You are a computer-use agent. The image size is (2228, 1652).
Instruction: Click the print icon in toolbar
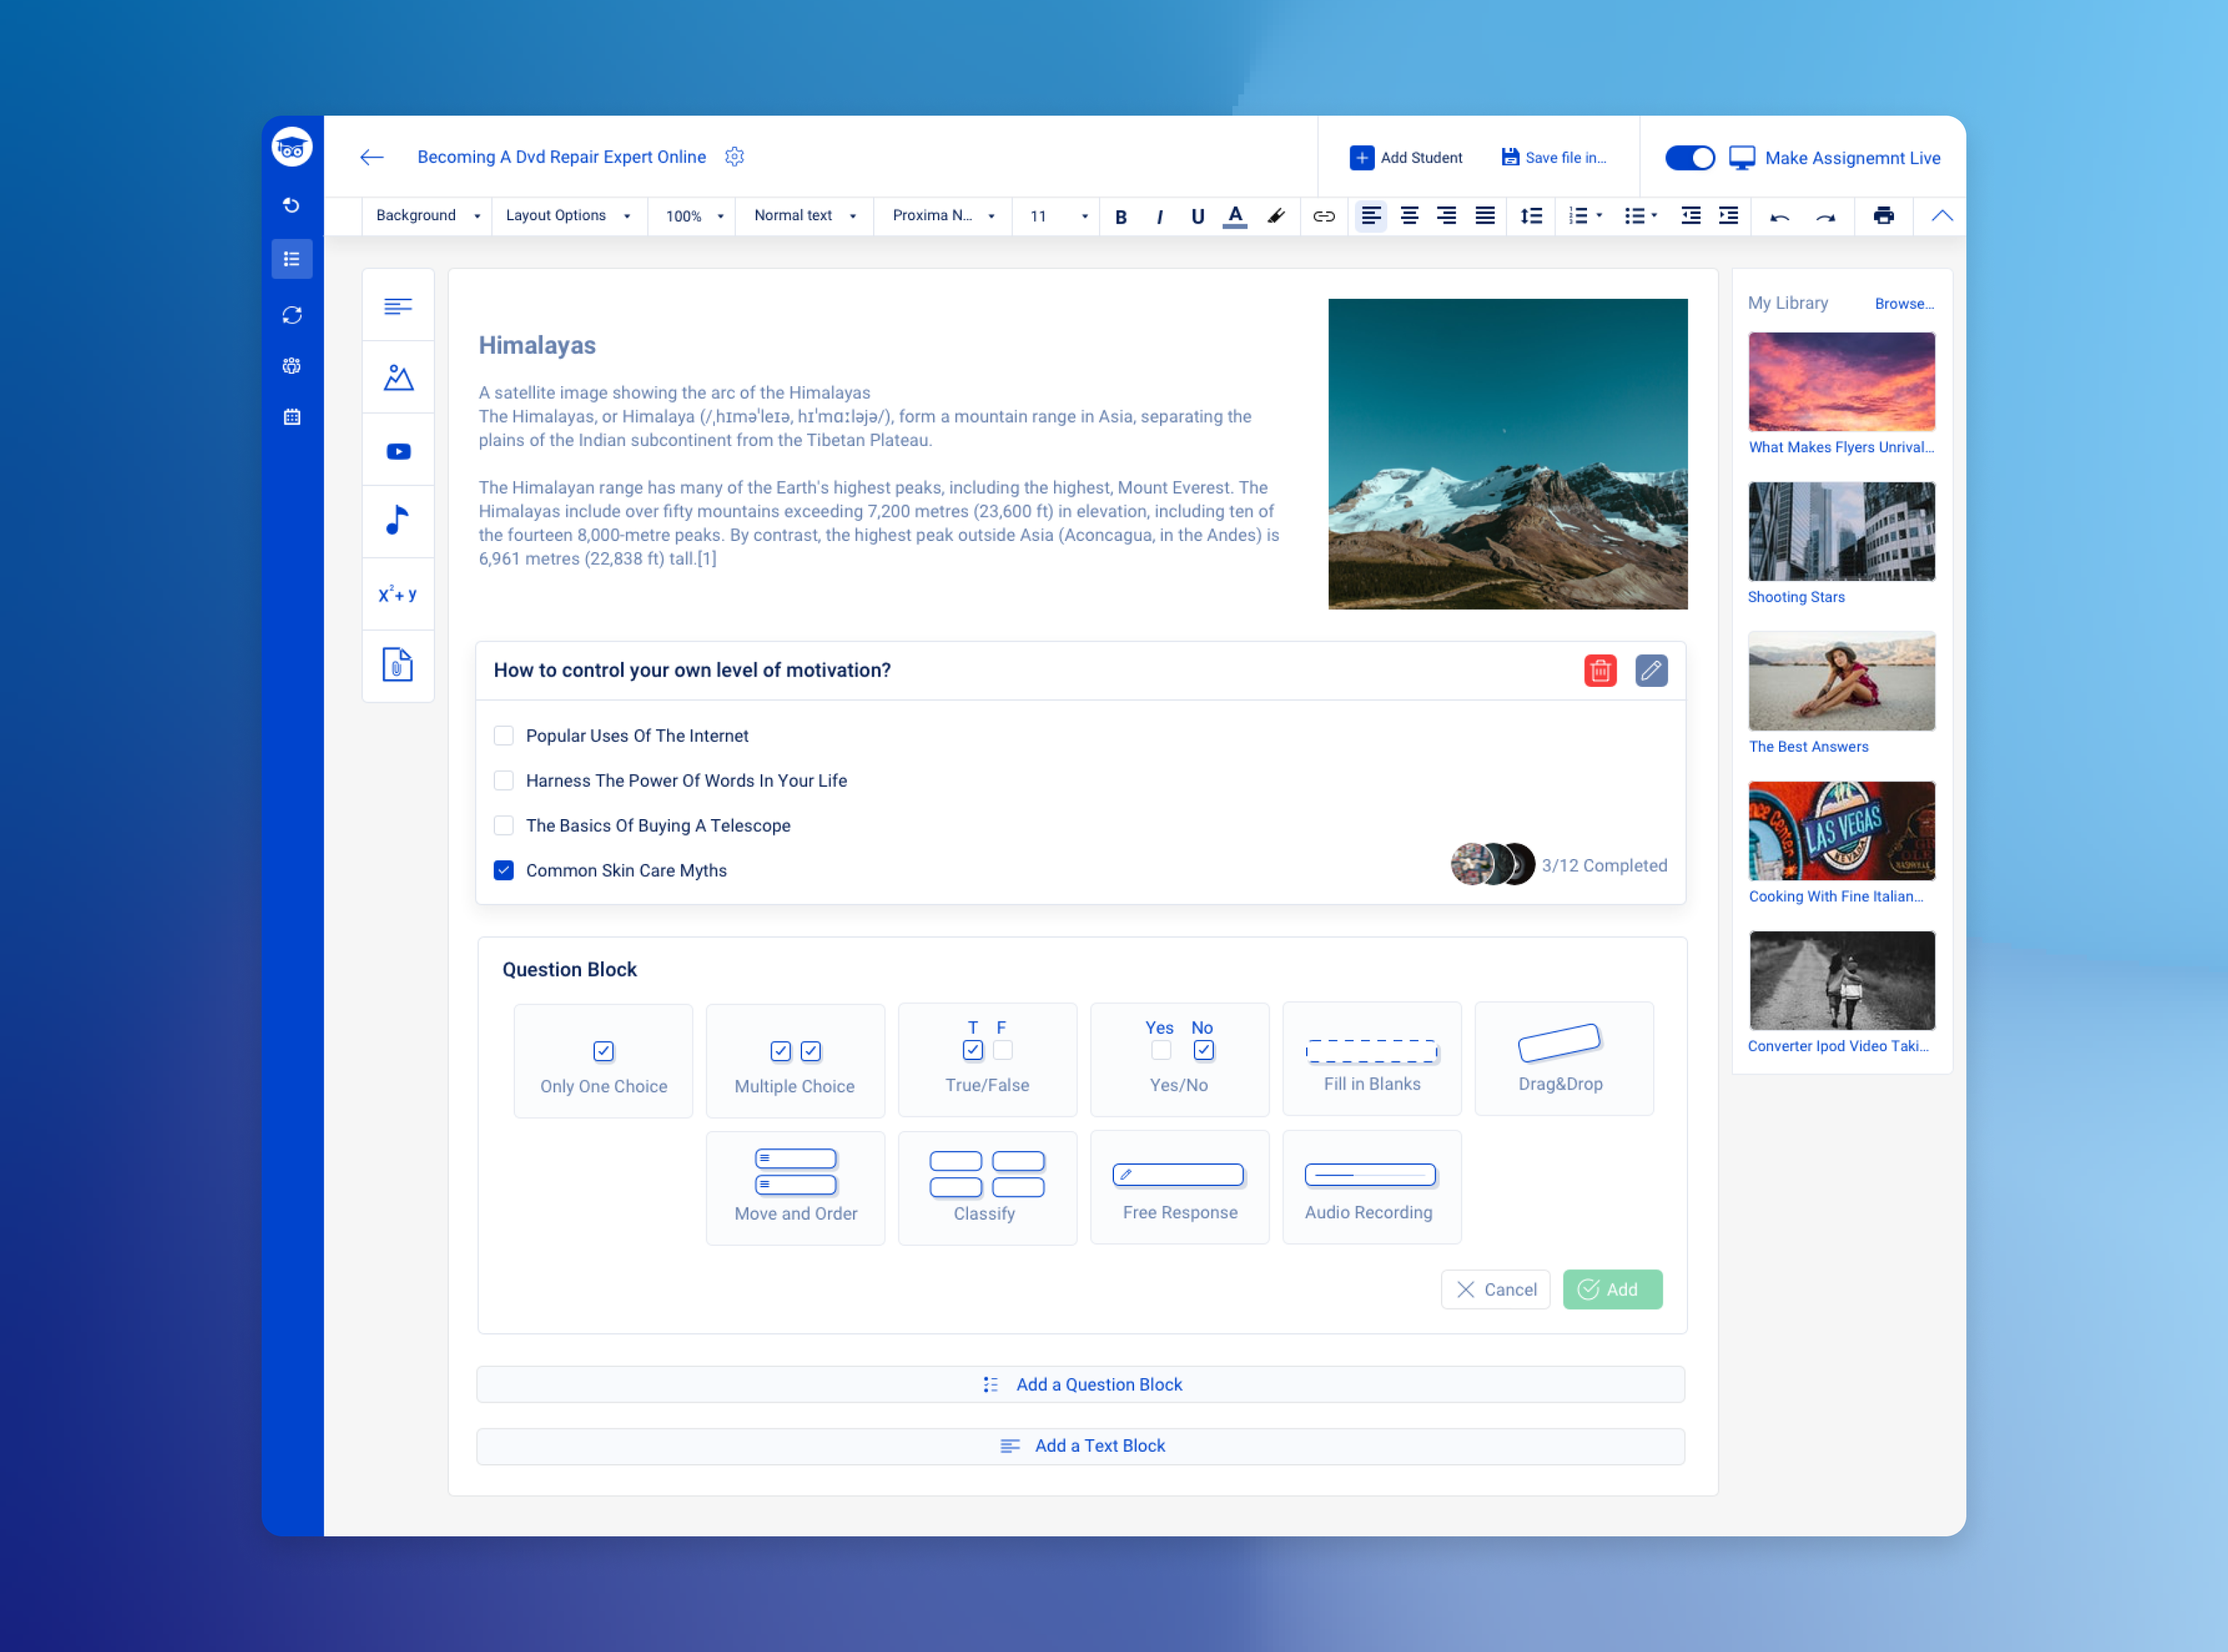(x=1883, y=216)
